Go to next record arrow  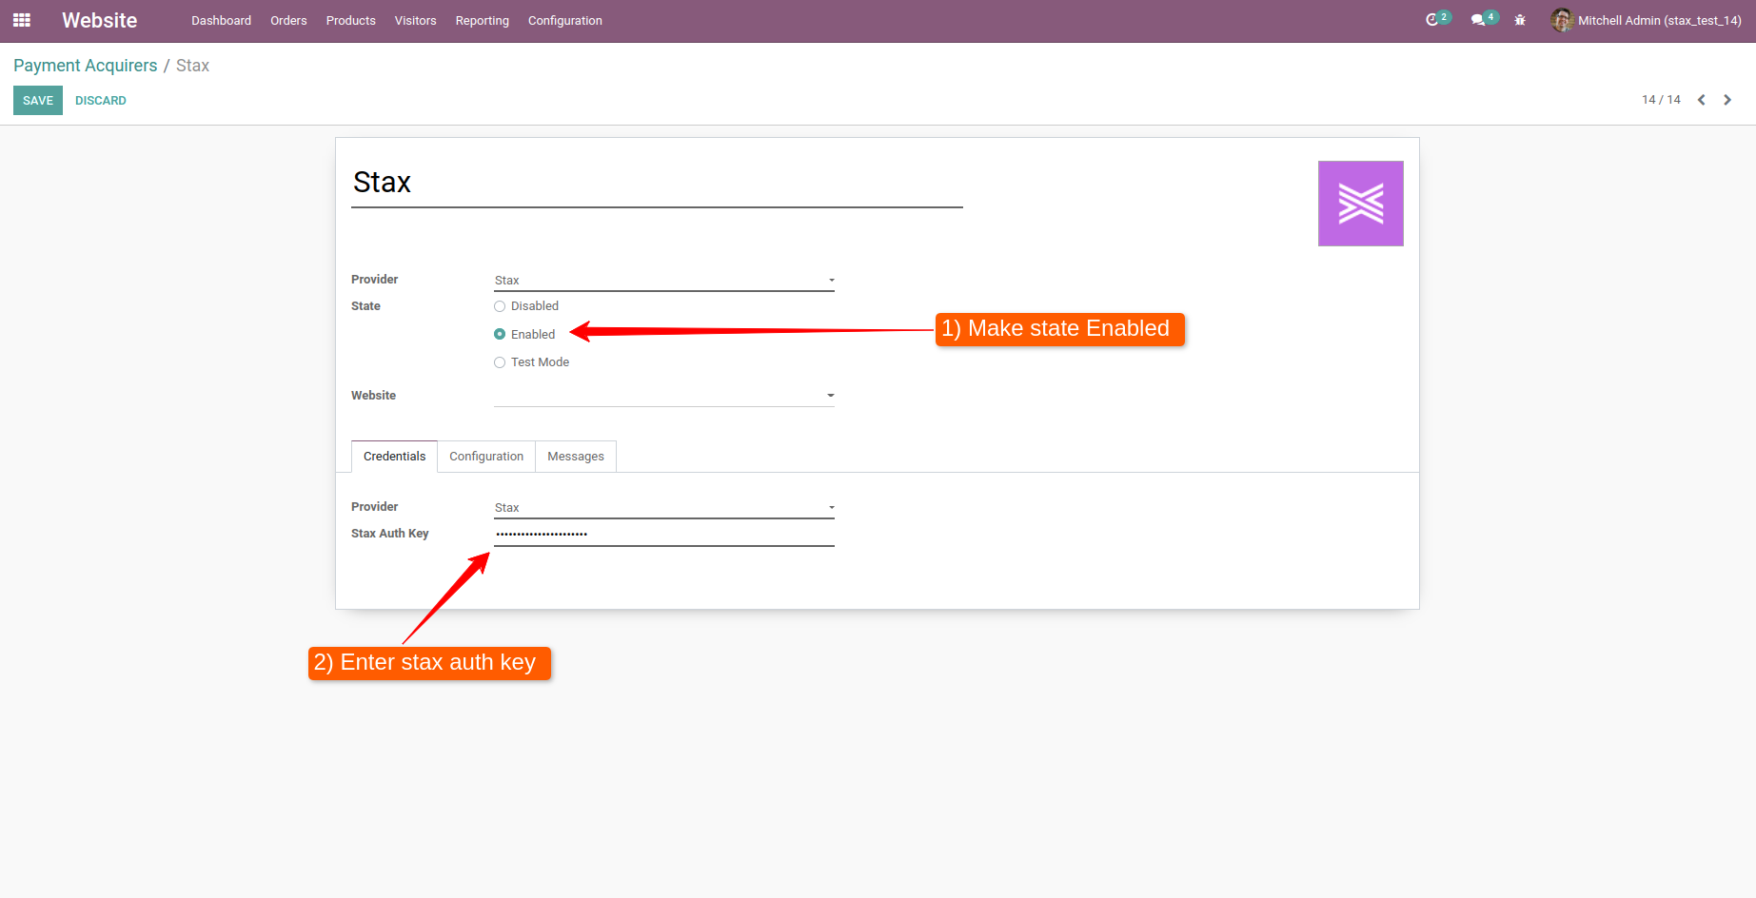(x=1727, y=100)
